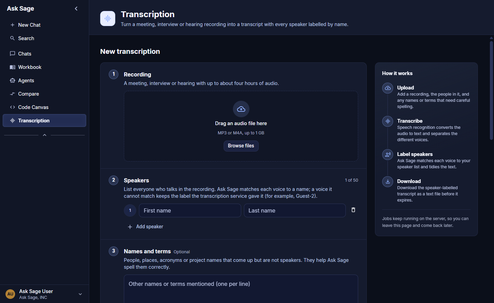Viewport: 494px width, 303px height.
Task: Open the Workbook section
Action: 45,67
